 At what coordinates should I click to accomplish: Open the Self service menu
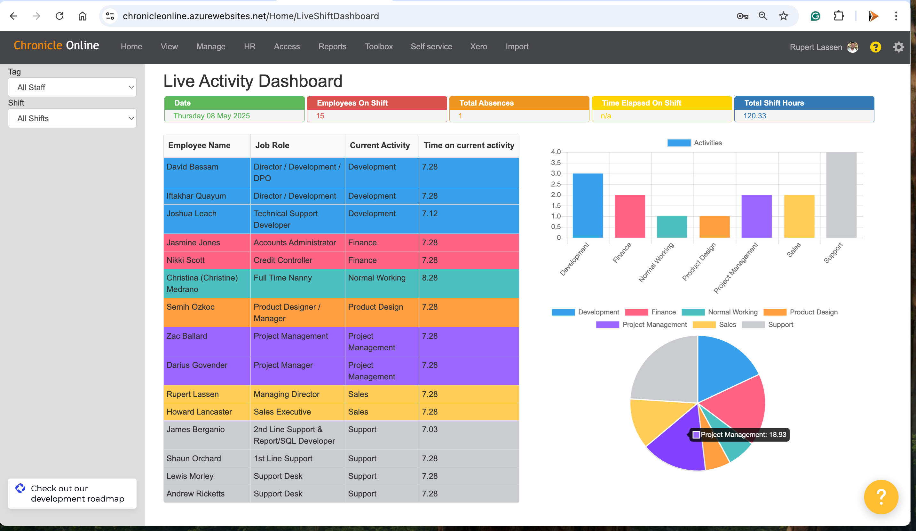(x=431, y=46)
